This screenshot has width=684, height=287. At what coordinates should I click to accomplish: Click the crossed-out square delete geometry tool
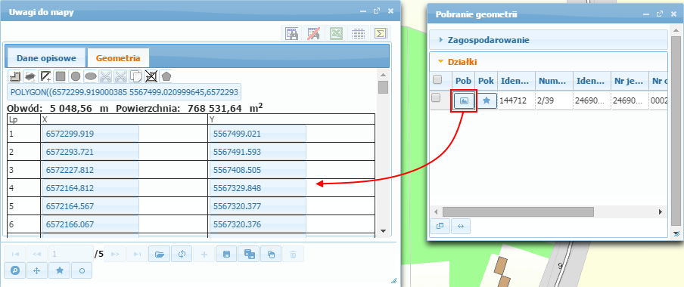(x=151, y=76)
